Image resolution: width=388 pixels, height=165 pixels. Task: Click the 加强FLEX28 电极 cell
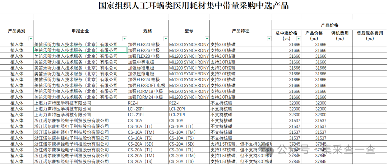[148, 56]
